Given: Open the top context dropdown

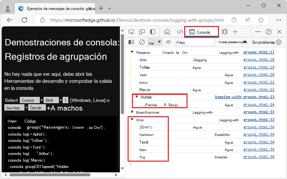Looking at the screenshot, I should pyautogui.click(x=155, y=42).
